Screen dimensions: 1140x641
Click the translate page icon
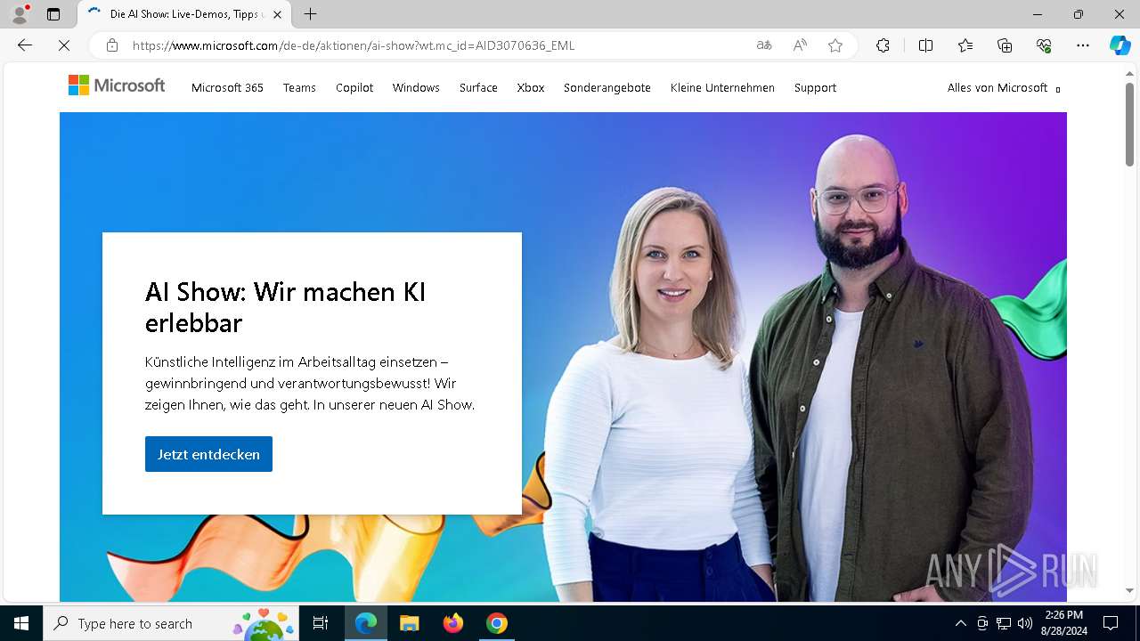click(764, 45)
